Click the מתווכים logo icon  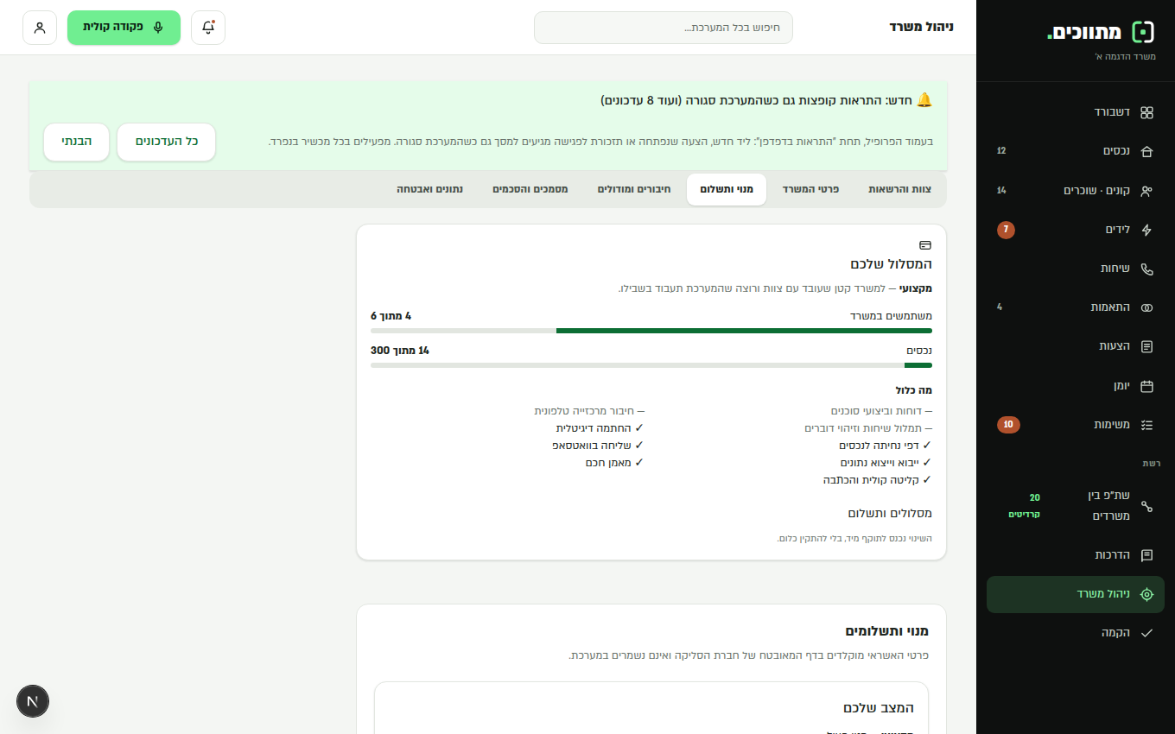click(x=1143, y=32)
